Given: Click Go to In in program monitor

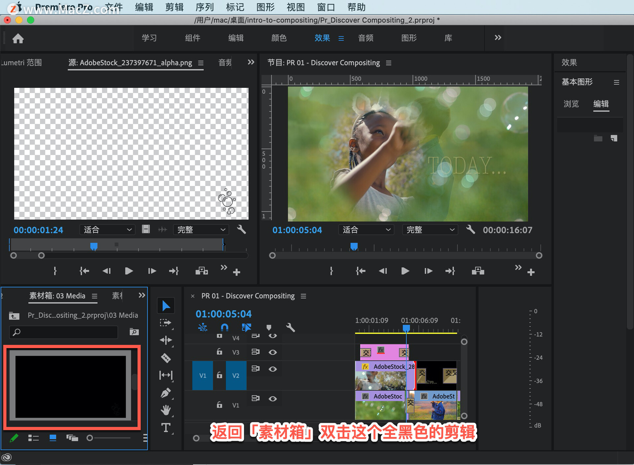Looking at the screenshot, I should tap(361, 271).
